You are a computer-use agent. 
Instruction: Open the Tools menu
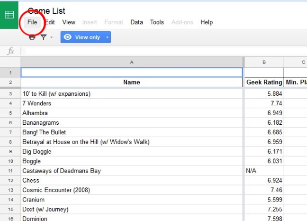pyautogui.click(x=157, y=22)
